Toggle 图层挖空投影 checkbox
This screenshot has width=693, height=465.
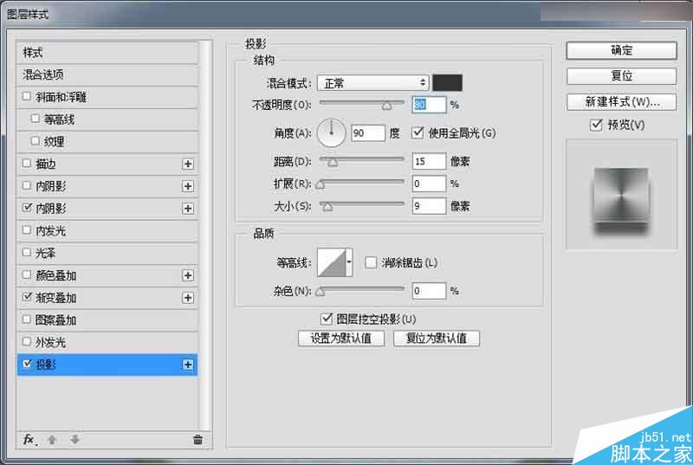tap(327, 319)
